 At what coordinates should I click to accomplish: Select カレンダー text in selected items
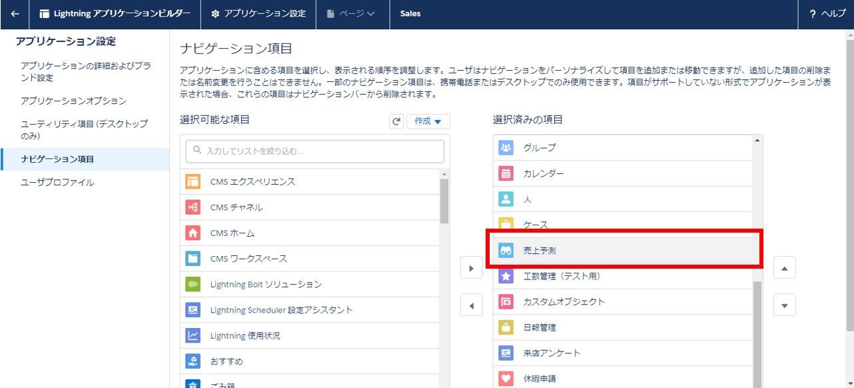(x=543, y=173)
